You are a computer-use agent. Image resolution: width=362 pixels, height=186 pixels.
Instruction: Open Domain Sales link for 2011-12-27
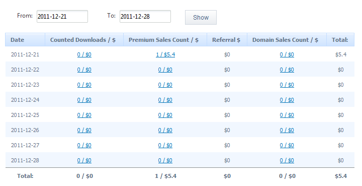287,145
